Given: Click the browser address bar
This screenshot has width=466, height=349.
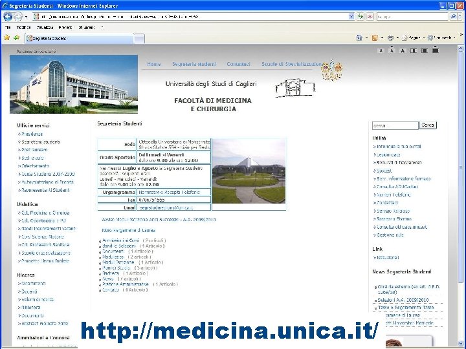Looking at the screenshot, I should (190, 17).
